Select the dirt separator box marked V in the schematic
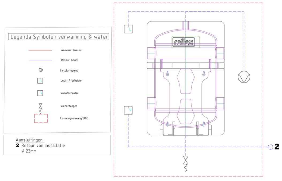 tap(128, 110)
